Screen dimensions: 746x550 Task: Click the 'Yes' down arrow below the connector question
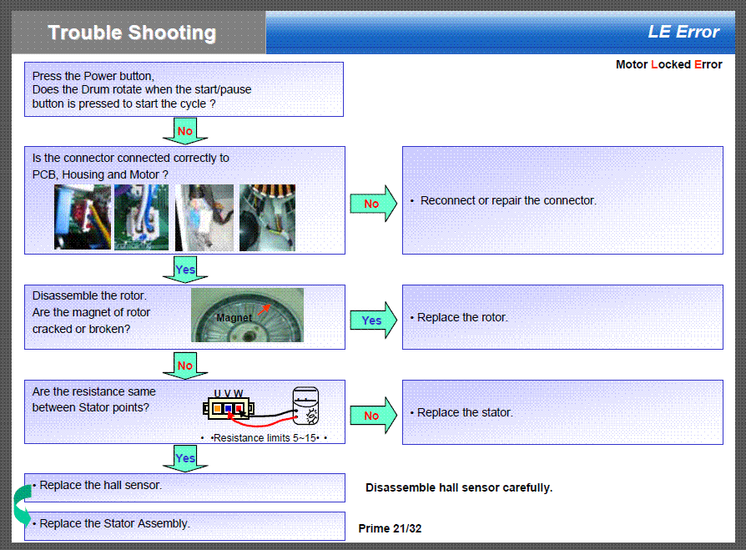point(185,270)
